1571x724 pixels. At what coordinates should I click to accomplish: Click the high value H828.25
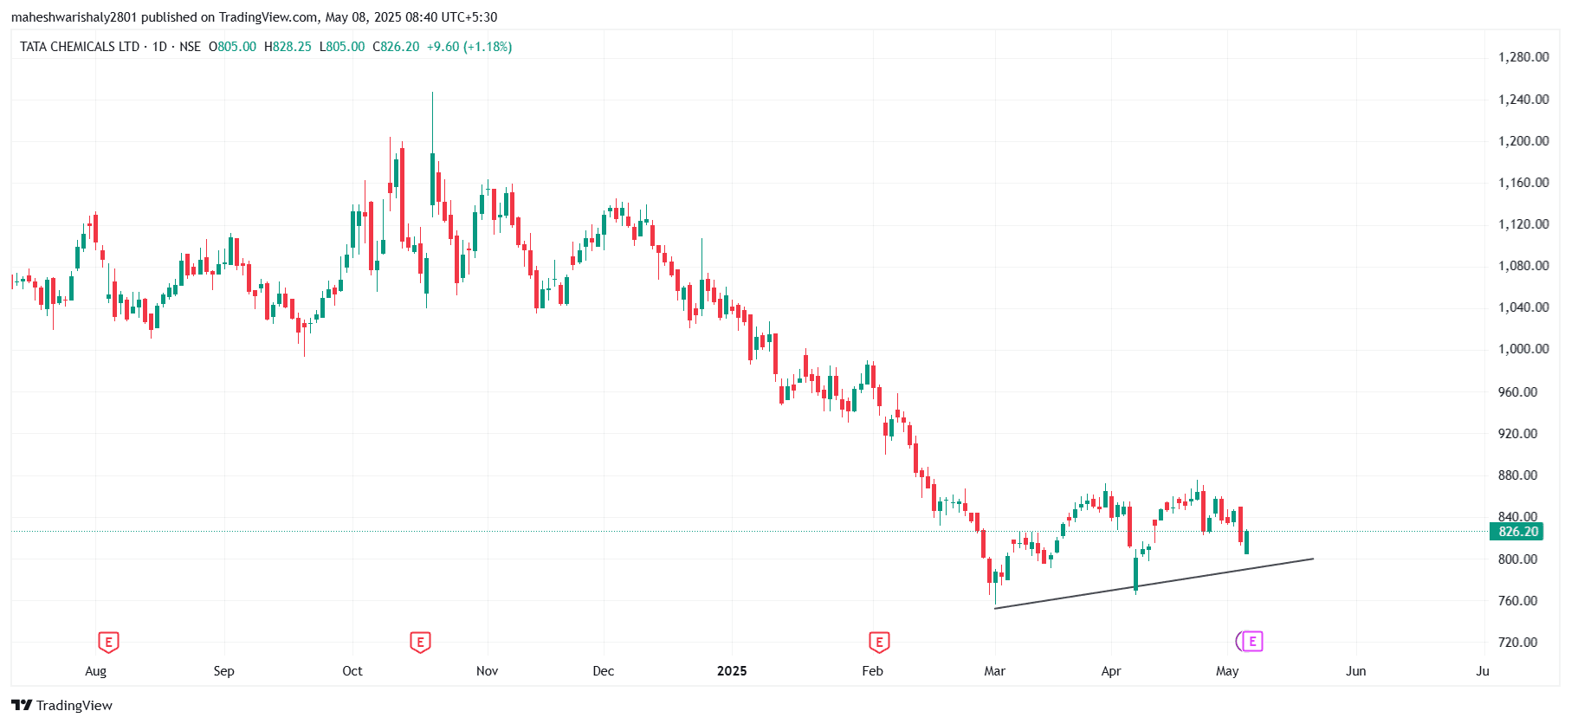pyautogui.click(x=288, y=47)
